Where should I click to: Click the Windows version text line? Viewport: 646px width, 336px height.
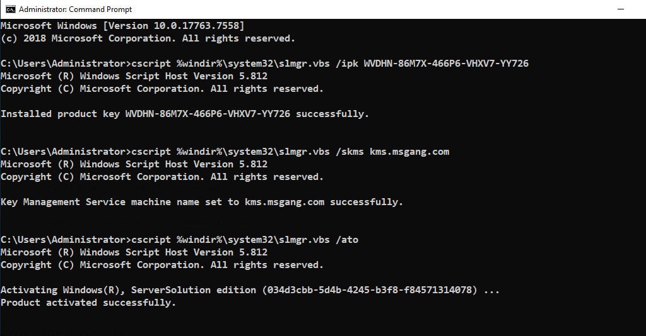click(x=122, y=25)
